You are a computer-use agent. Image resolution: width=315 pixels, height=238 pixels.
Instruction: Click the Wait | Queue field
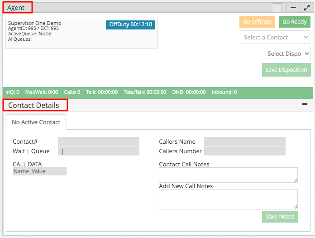pos(99,151)
